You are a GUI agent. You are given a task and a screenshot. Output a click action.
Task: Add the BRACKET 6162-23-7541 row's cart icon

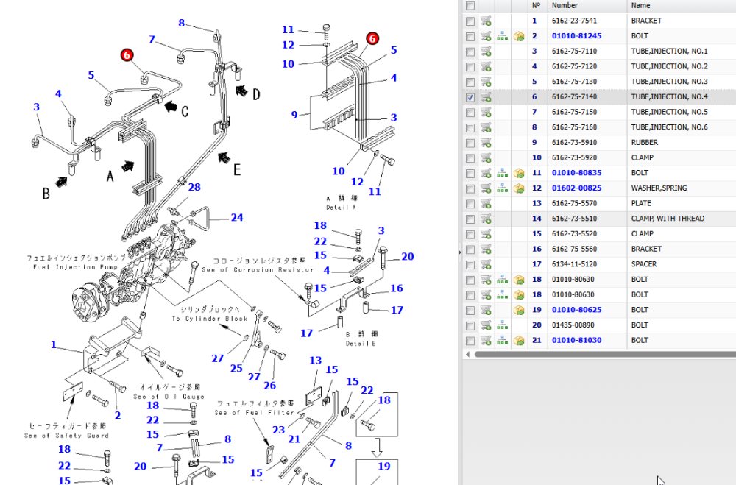point(486,21)
